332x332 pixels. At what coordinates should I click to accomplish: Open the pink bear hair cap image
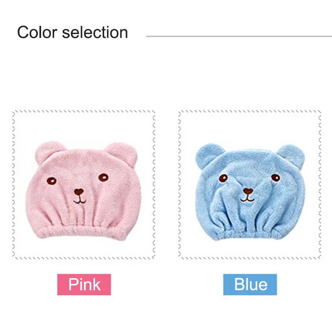coord(83,190)
